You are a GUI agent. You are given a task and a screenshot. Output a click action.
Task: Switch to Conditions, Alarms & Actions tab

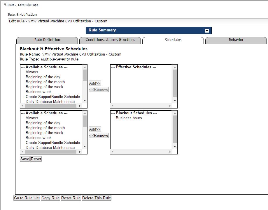point(110,40)
